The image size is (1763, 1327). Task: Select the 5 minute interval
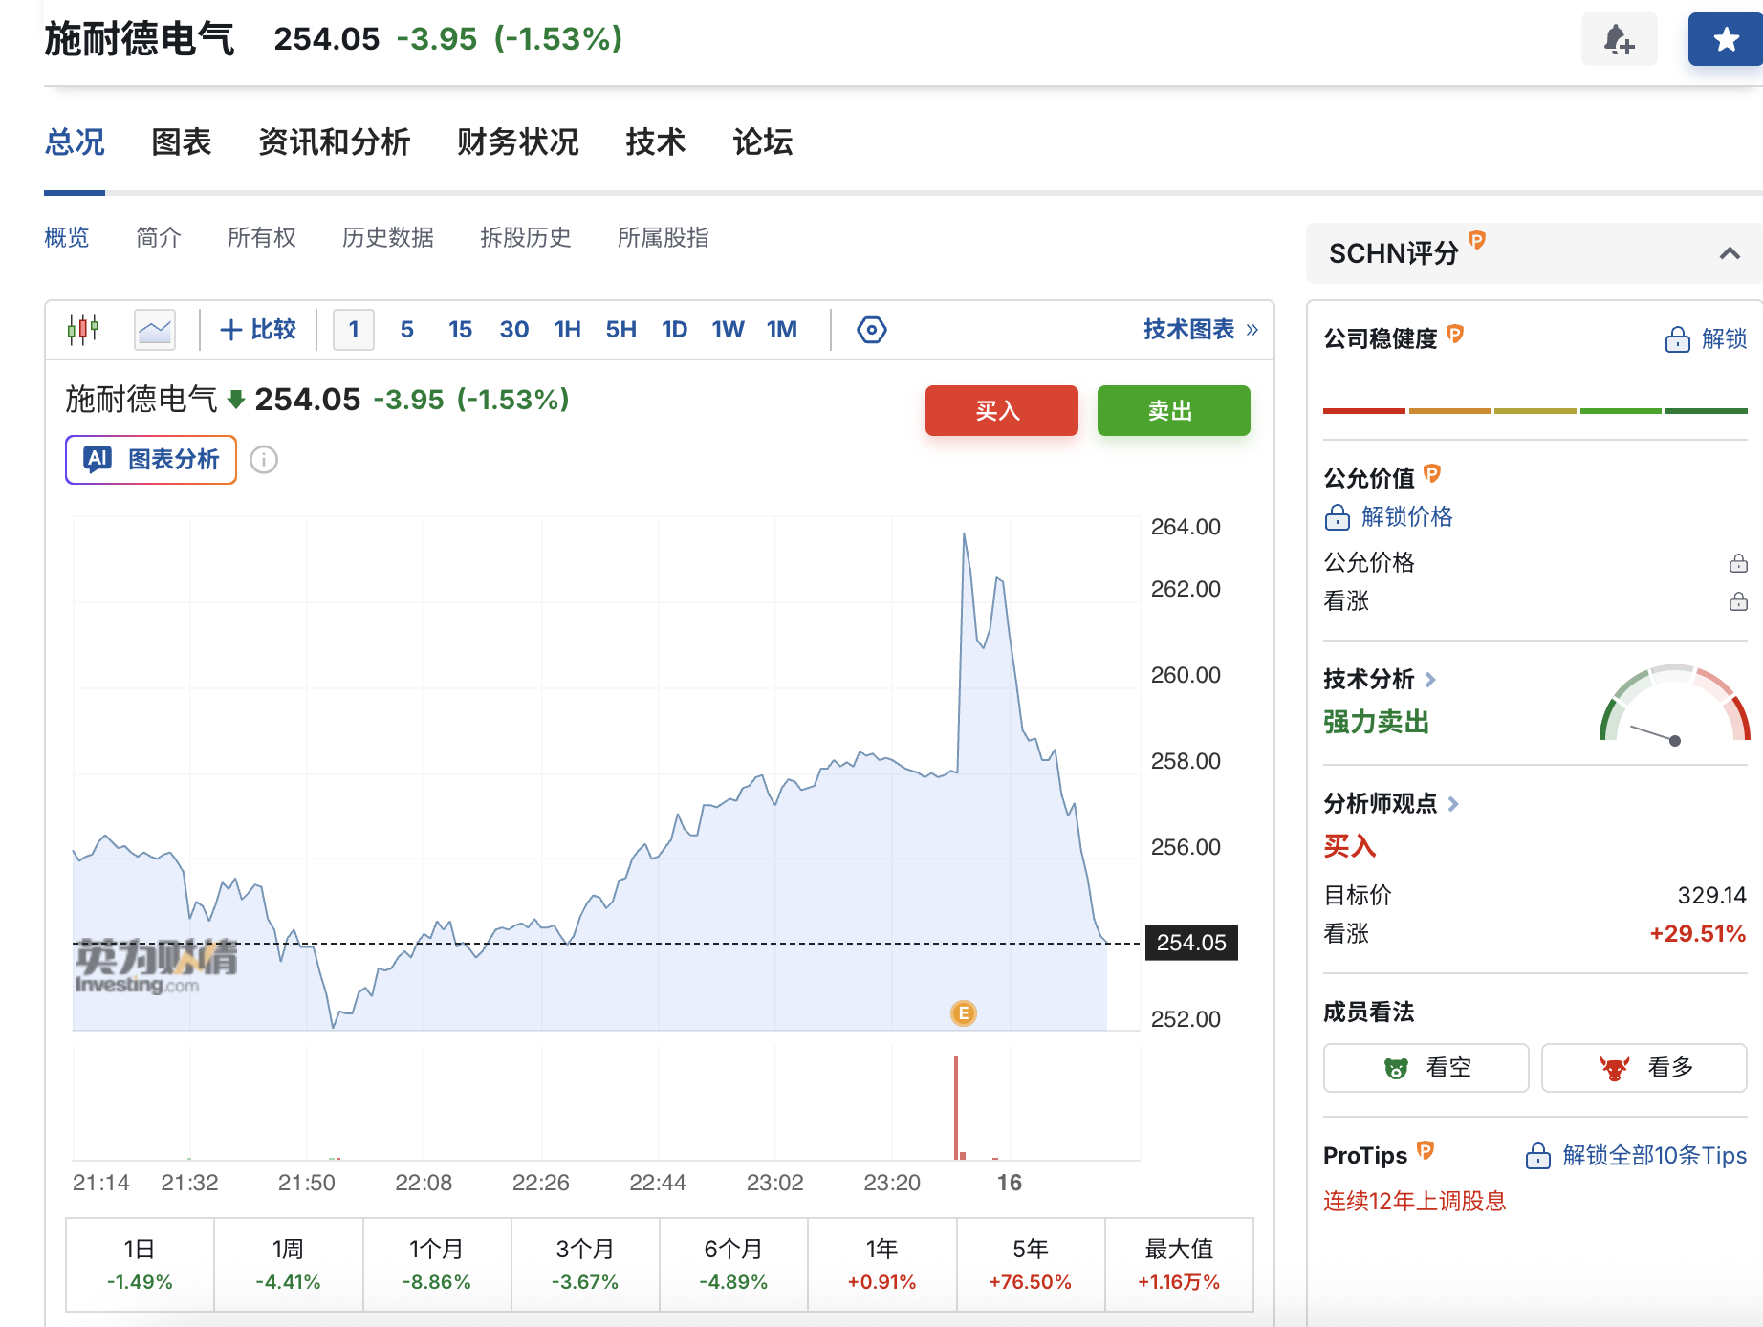click(407, 330)
